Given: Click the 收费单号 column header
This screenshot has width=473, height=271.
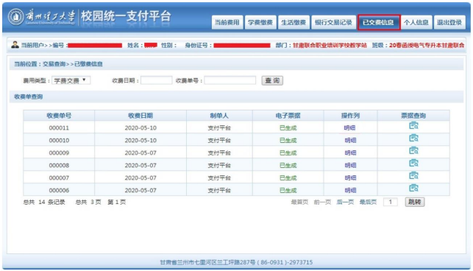Looking at the screenshot, I should 59,116.
